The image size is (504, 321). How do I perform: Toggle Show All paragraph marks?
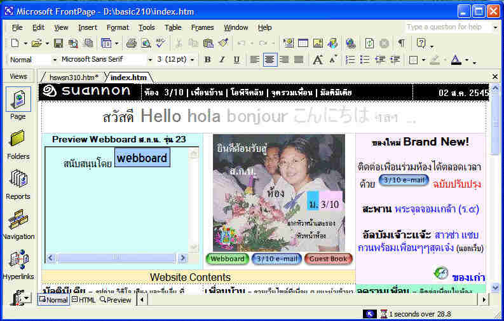tap(402, 43)
